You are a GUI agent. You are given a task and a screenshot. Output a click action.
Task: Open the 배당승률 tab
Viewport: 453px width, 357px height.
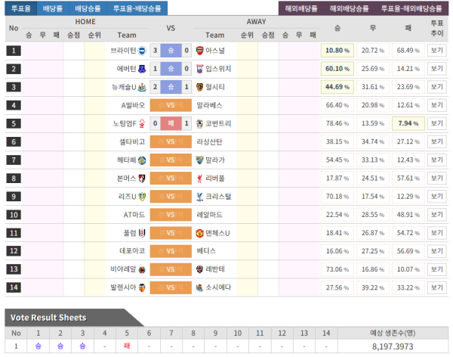click(x=88, y=8)
